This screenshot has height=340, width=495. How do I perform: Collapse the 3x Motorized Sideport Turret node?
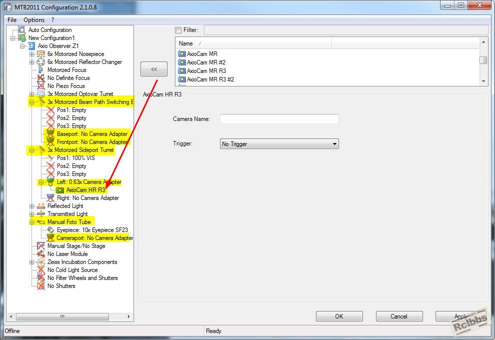31,150
